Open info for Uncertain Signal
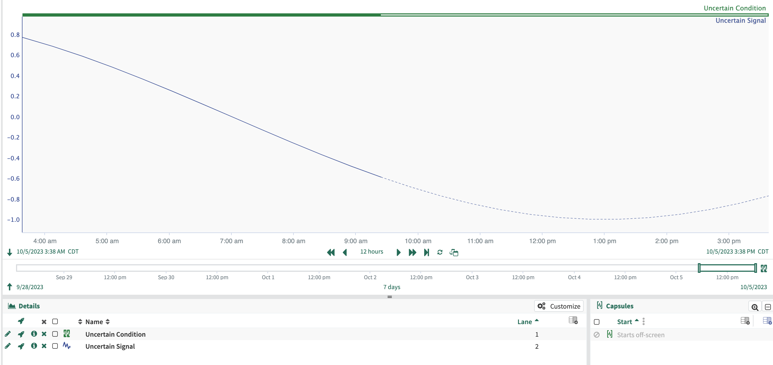 click(x=34, y=346)
